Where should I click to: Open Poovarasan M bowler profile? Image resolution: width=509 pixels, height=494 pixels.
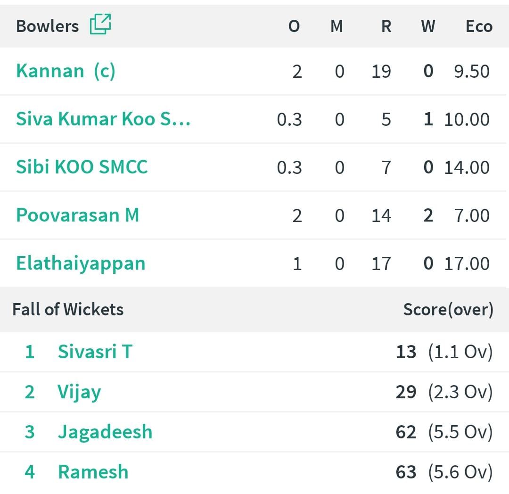tap(78, 215)
